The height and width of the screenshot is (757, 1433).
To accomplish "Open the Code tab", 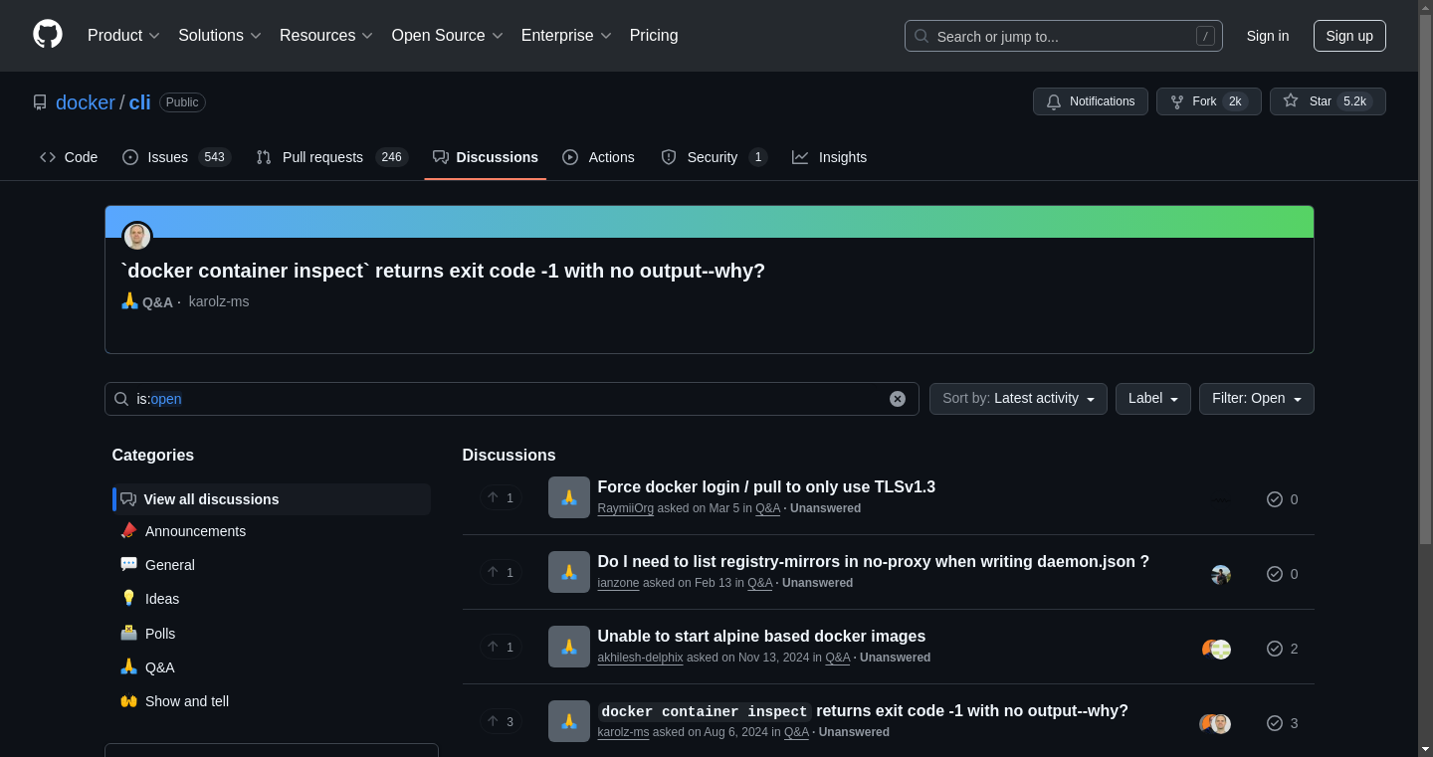I will tap(69, 157).
